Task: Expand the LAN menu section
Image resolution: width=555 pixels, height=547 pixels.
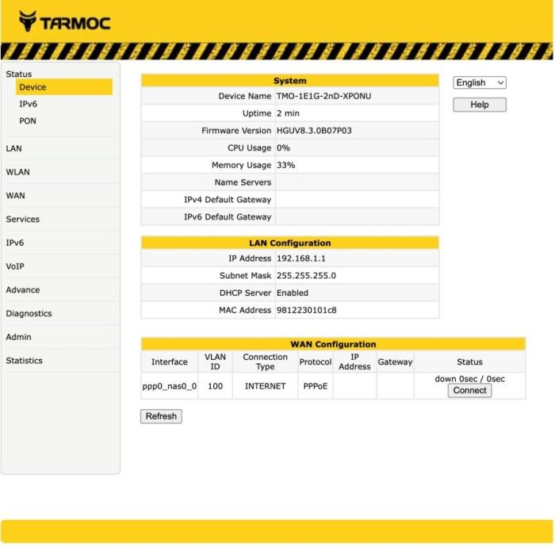Action: coord(14,148)
